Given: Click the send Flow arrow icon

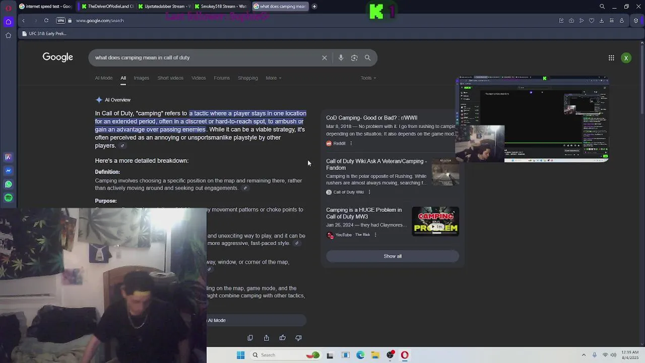Looking at the screenshot, I should coord(582,21).
